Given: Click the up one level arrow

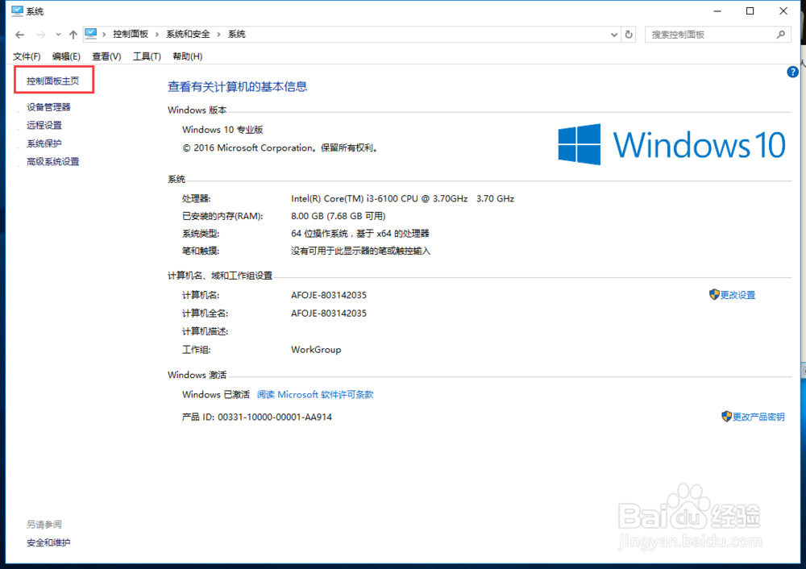Looking at the screenshot, I should [x=72, y=34].
